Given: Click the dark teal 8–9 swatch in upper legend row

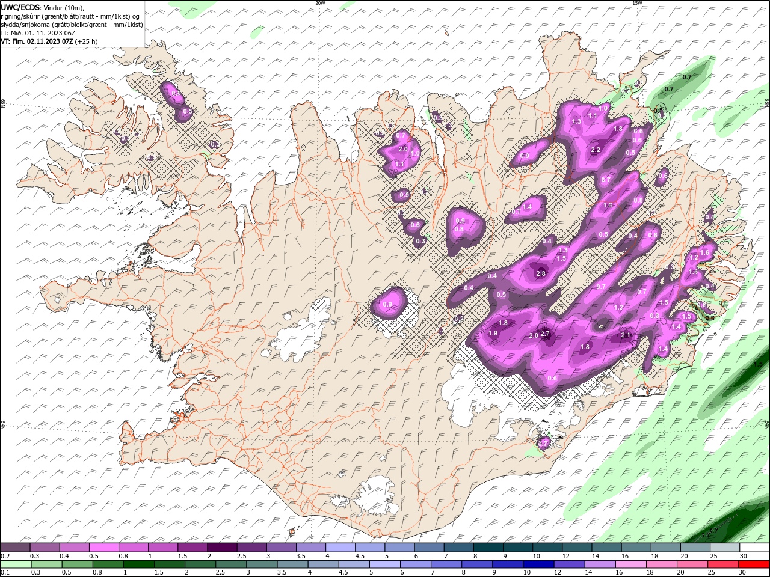Looking at the screenshot, I should tap(488, 548).
